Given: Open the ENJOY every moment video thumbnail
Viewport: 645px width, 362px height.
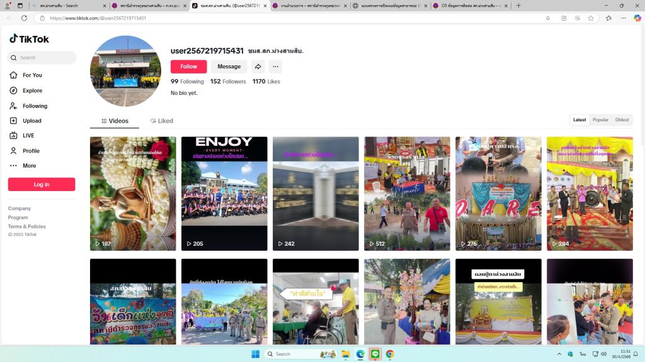Looking at the screenshot, I should point(224,194).
